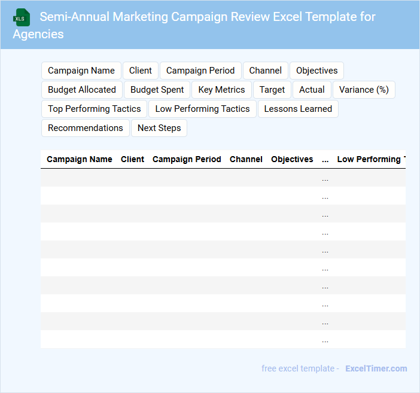Viewport: 420px width, 393px height.
Task: Click the Client tag button
Action: coord(141,71)
